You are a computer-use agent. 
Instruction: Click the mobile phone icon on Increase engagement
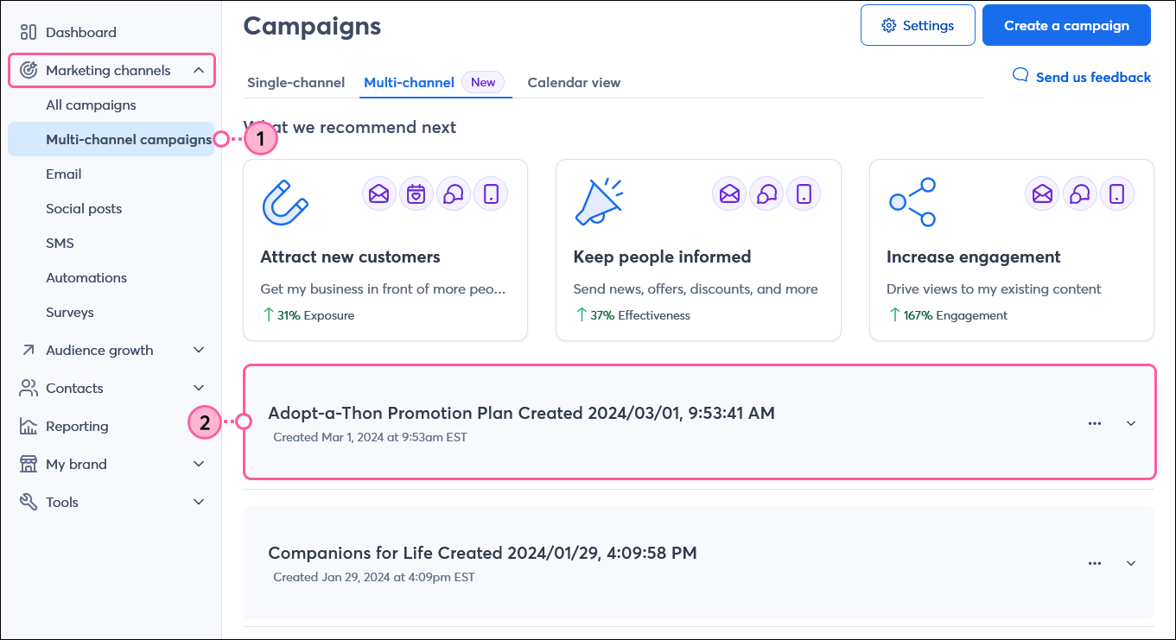tap(1116, 193)
